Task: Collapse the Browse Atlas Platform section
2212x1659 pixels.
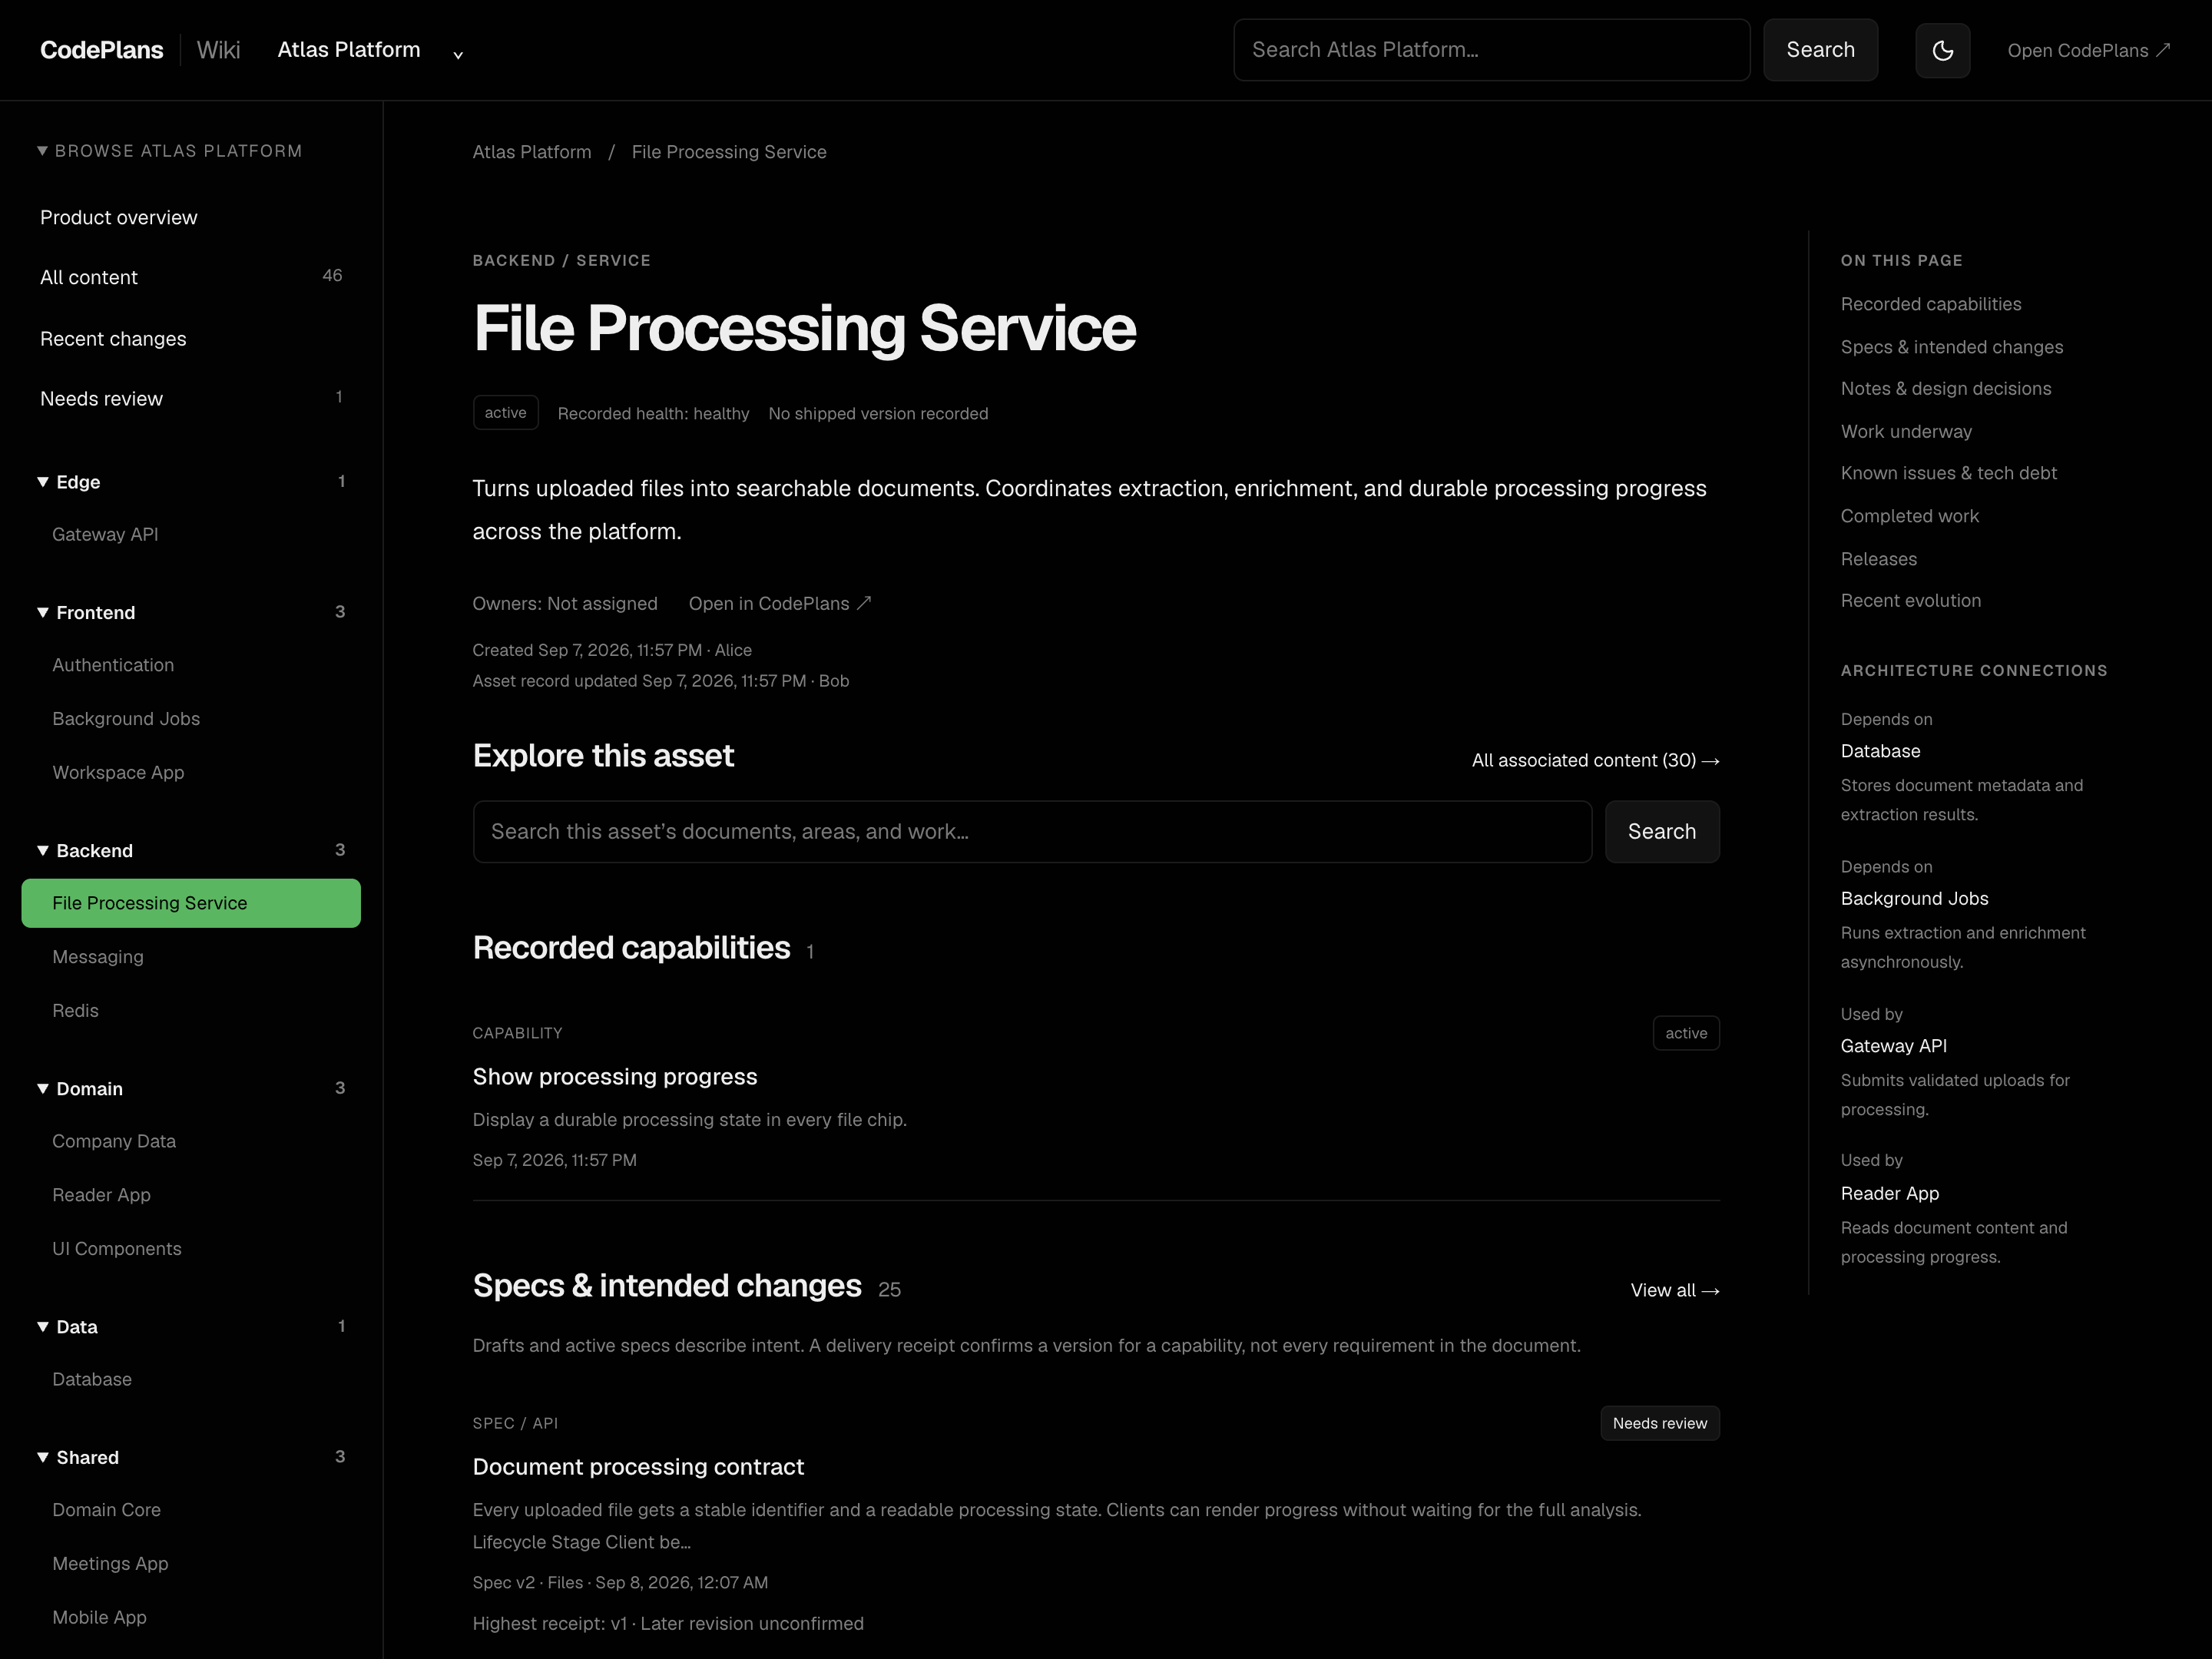Action: 170,151
